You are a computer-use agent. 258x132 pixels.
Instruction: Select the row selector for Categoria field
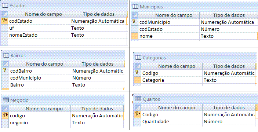coord(138,80)
